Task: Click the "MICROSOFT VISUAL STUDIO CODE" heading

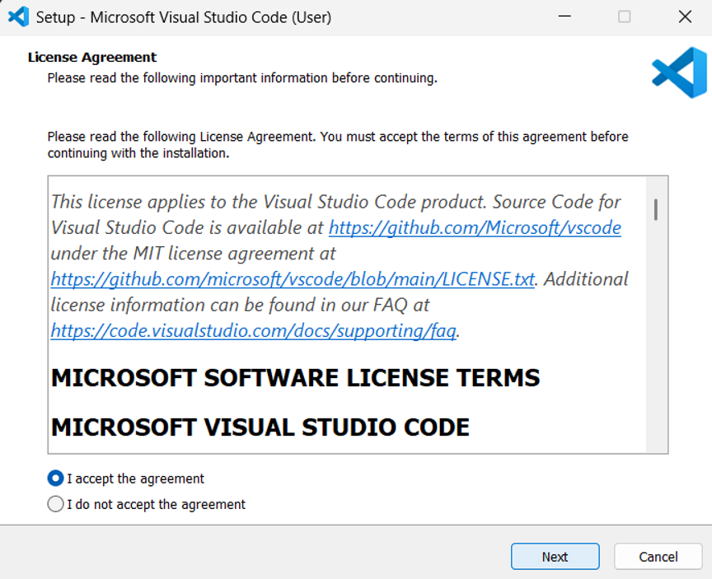Action: (260, 427)
